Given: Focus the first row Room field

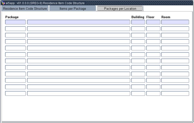Looking at the screenshot, I should [x=175, y=22].
